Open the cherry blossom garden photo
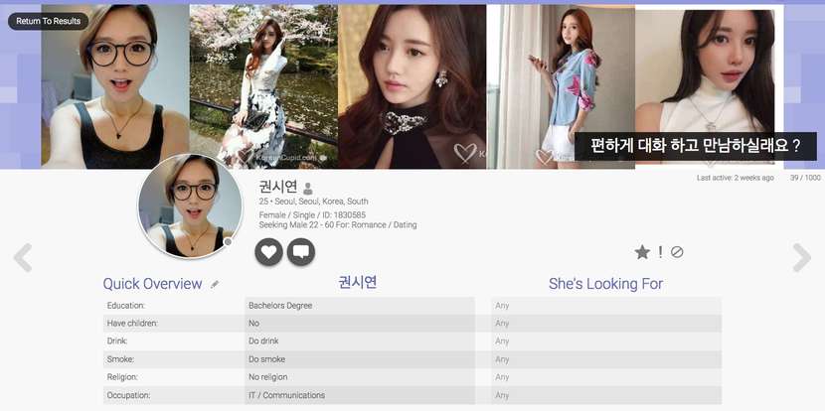The width and height of the screenshot is (825, 411). (263, 86)
